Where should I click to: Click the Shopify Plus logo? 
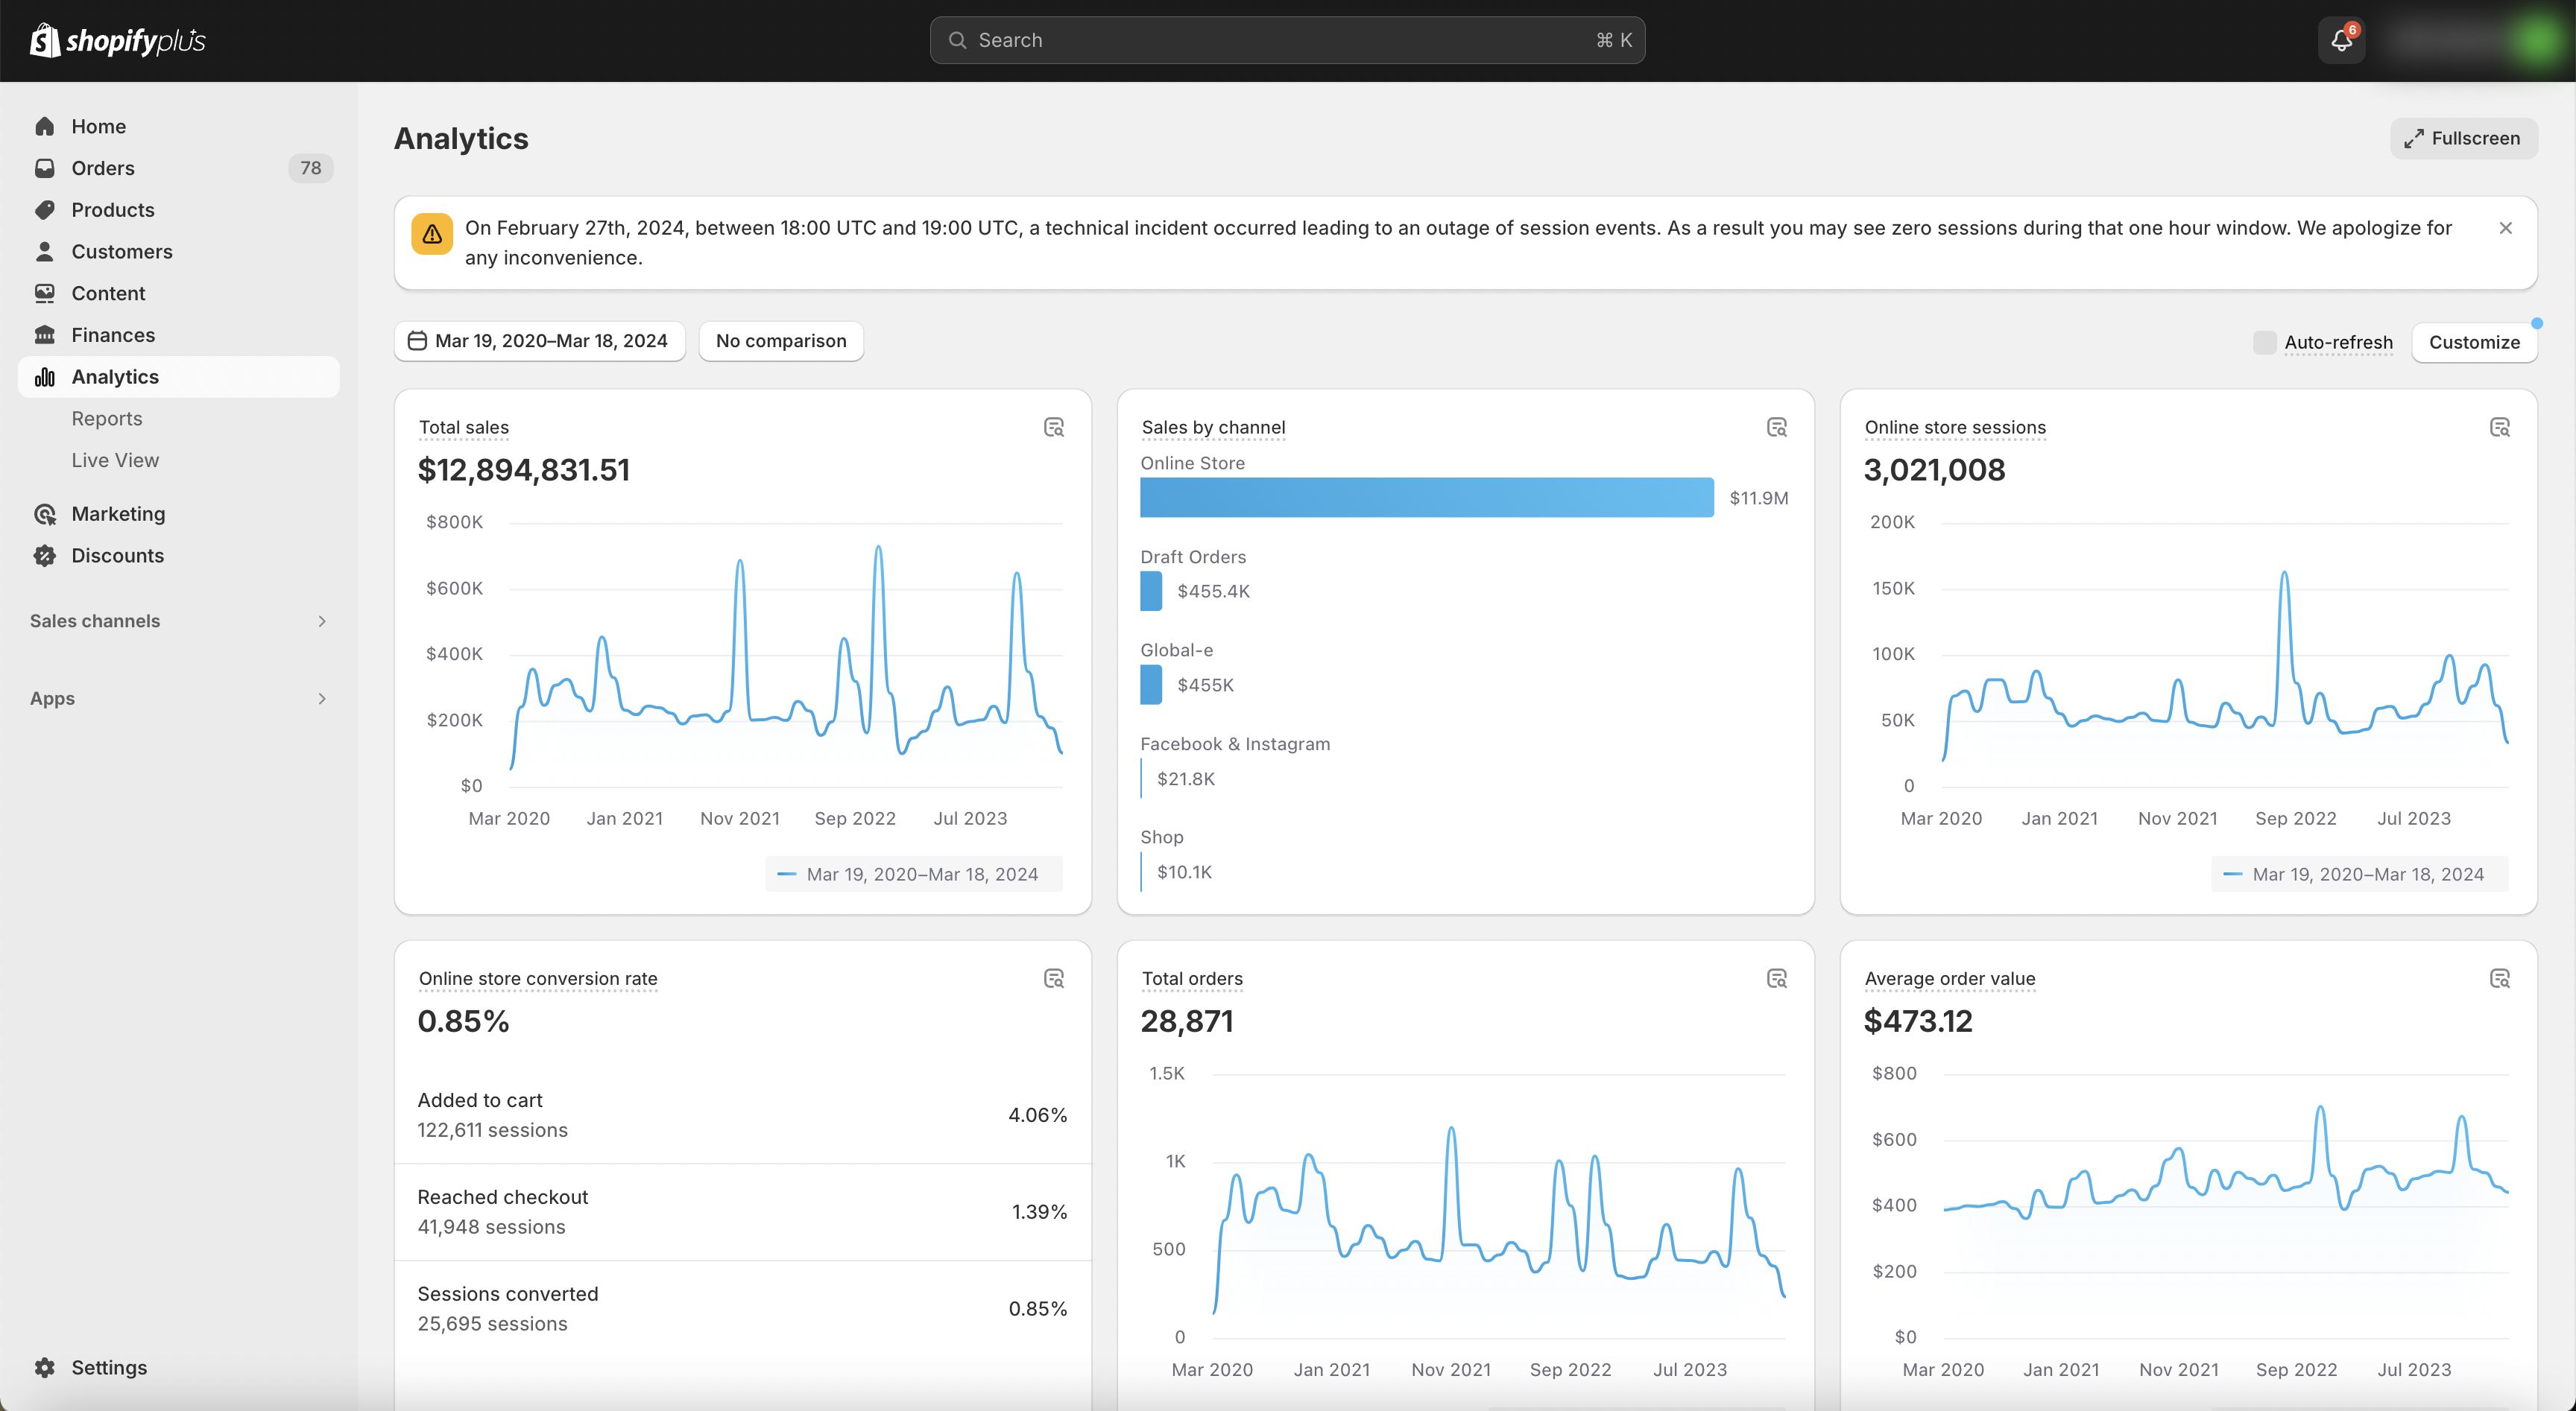coord(118,40)
